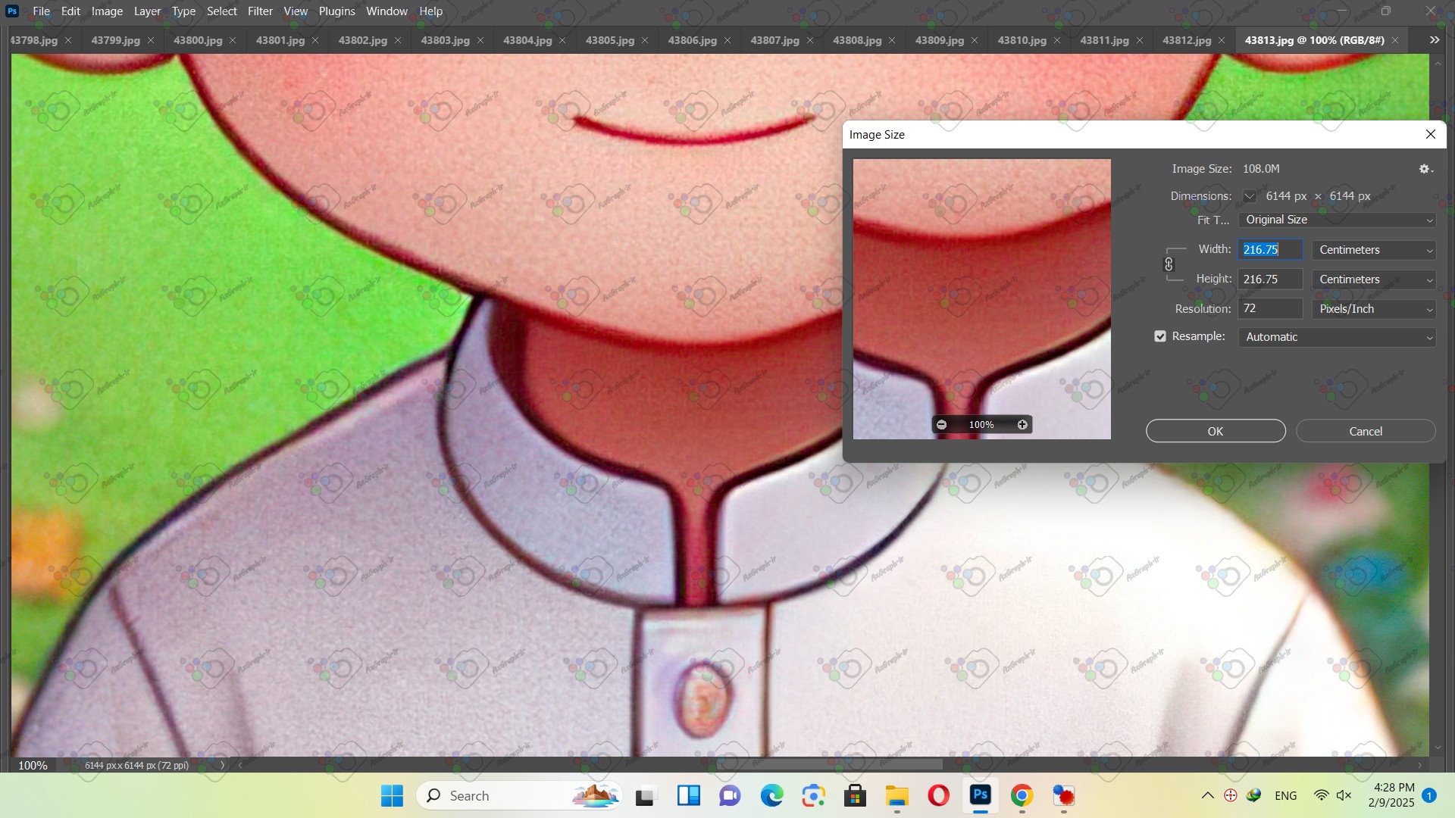Viewport: 1455px width, 818px height.
Task: Open the Wi-Fi network tray icon
Action: point(1321,795)
